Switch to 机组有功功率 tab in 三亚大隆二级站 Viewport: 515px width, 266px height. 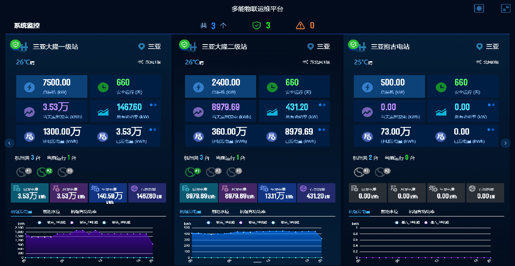(253, 212)
